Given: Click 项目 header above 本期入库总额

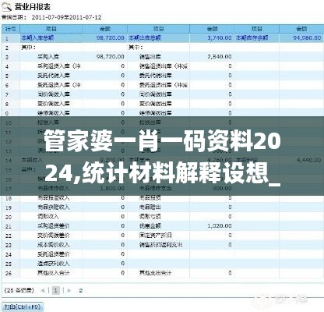Looking at the screenshot, I should point(51,29).
